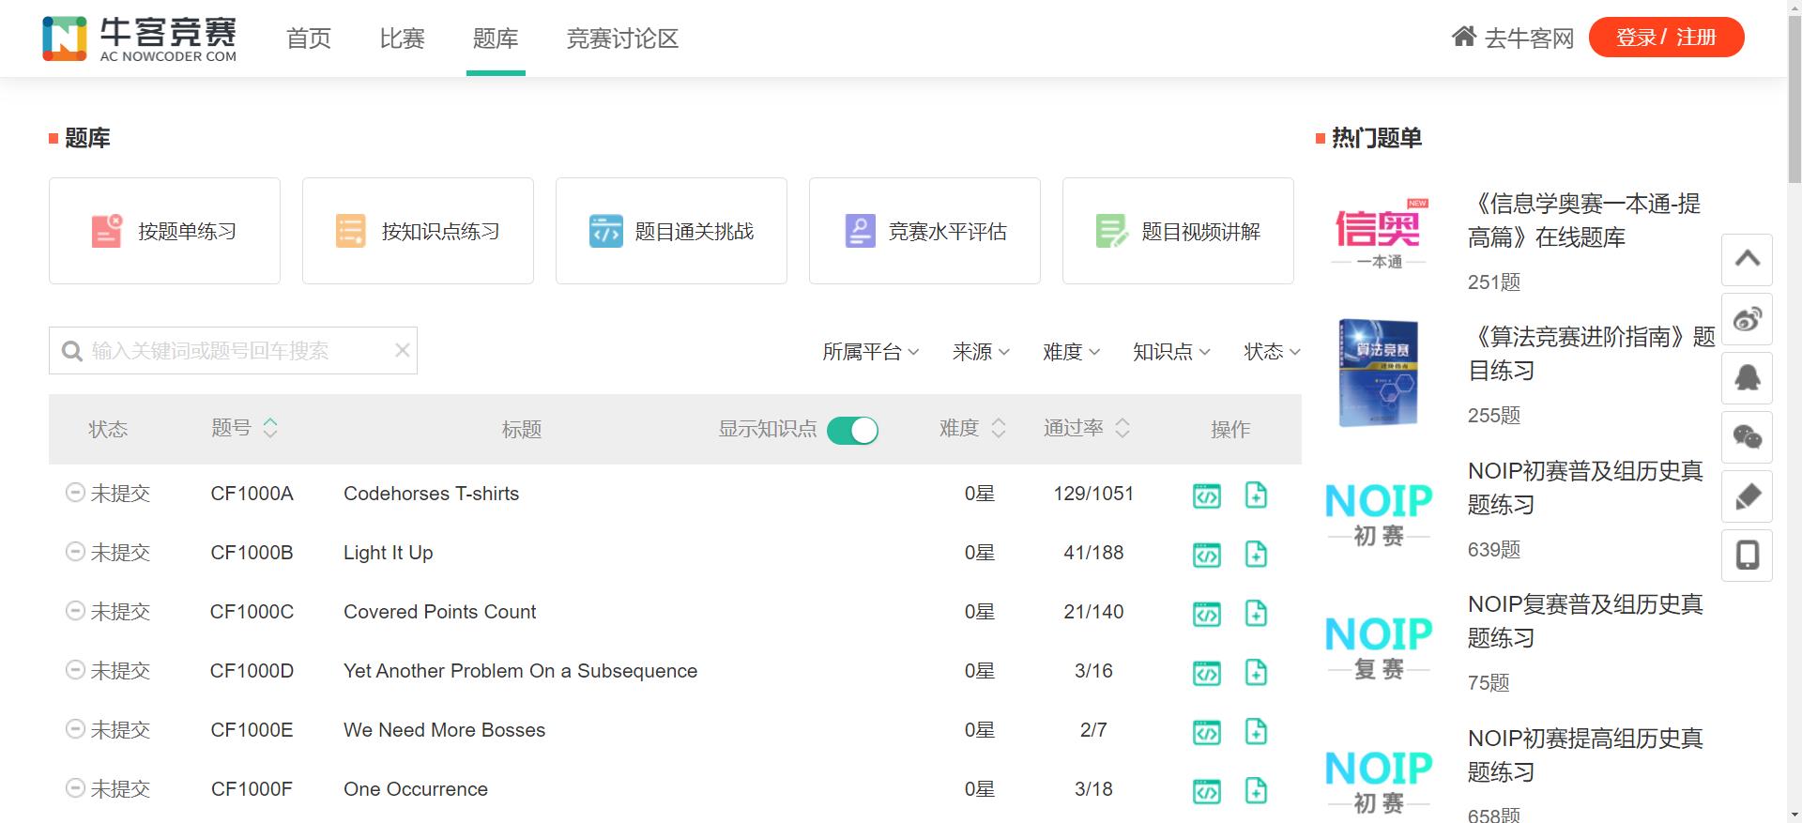
Task: Toggle 显示知识点 switch off
Action: coord(852,430)
